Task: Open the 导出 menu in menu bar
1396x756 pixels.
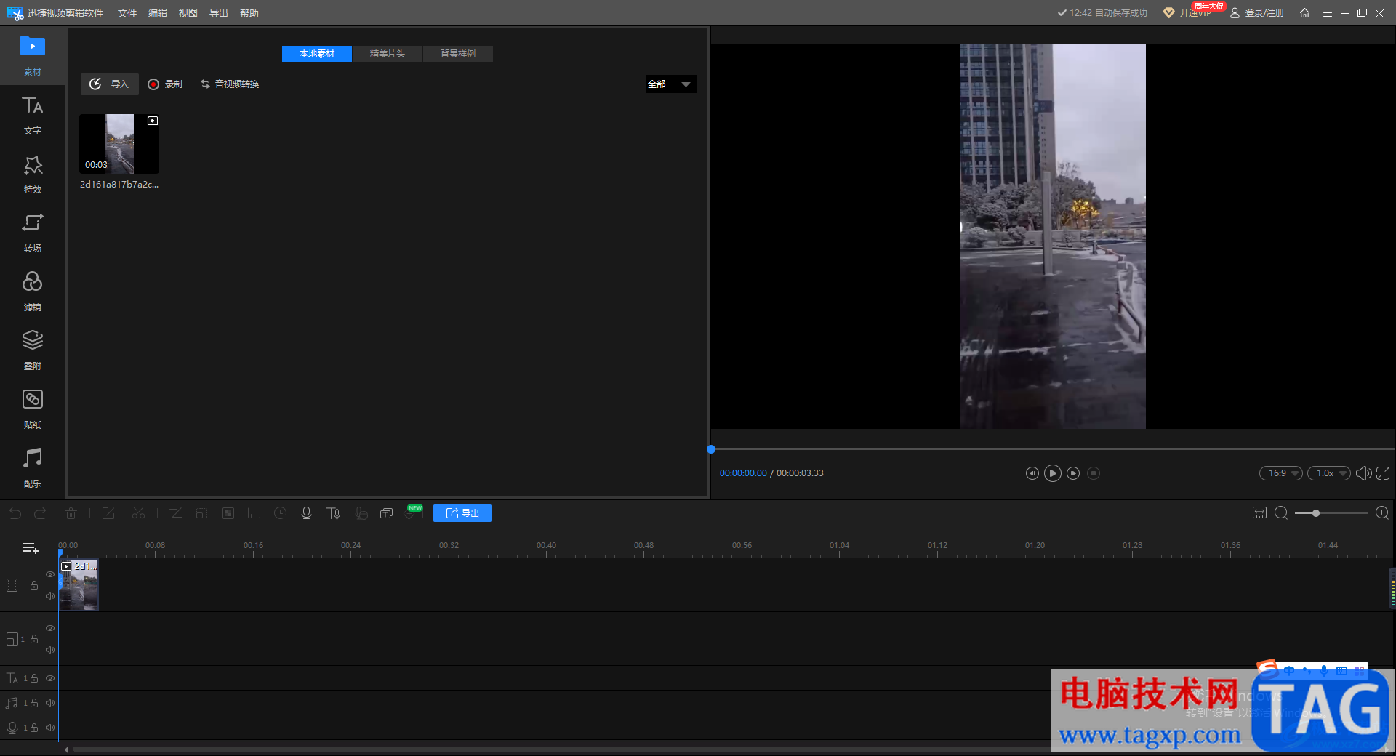Action: coord(219,13)
